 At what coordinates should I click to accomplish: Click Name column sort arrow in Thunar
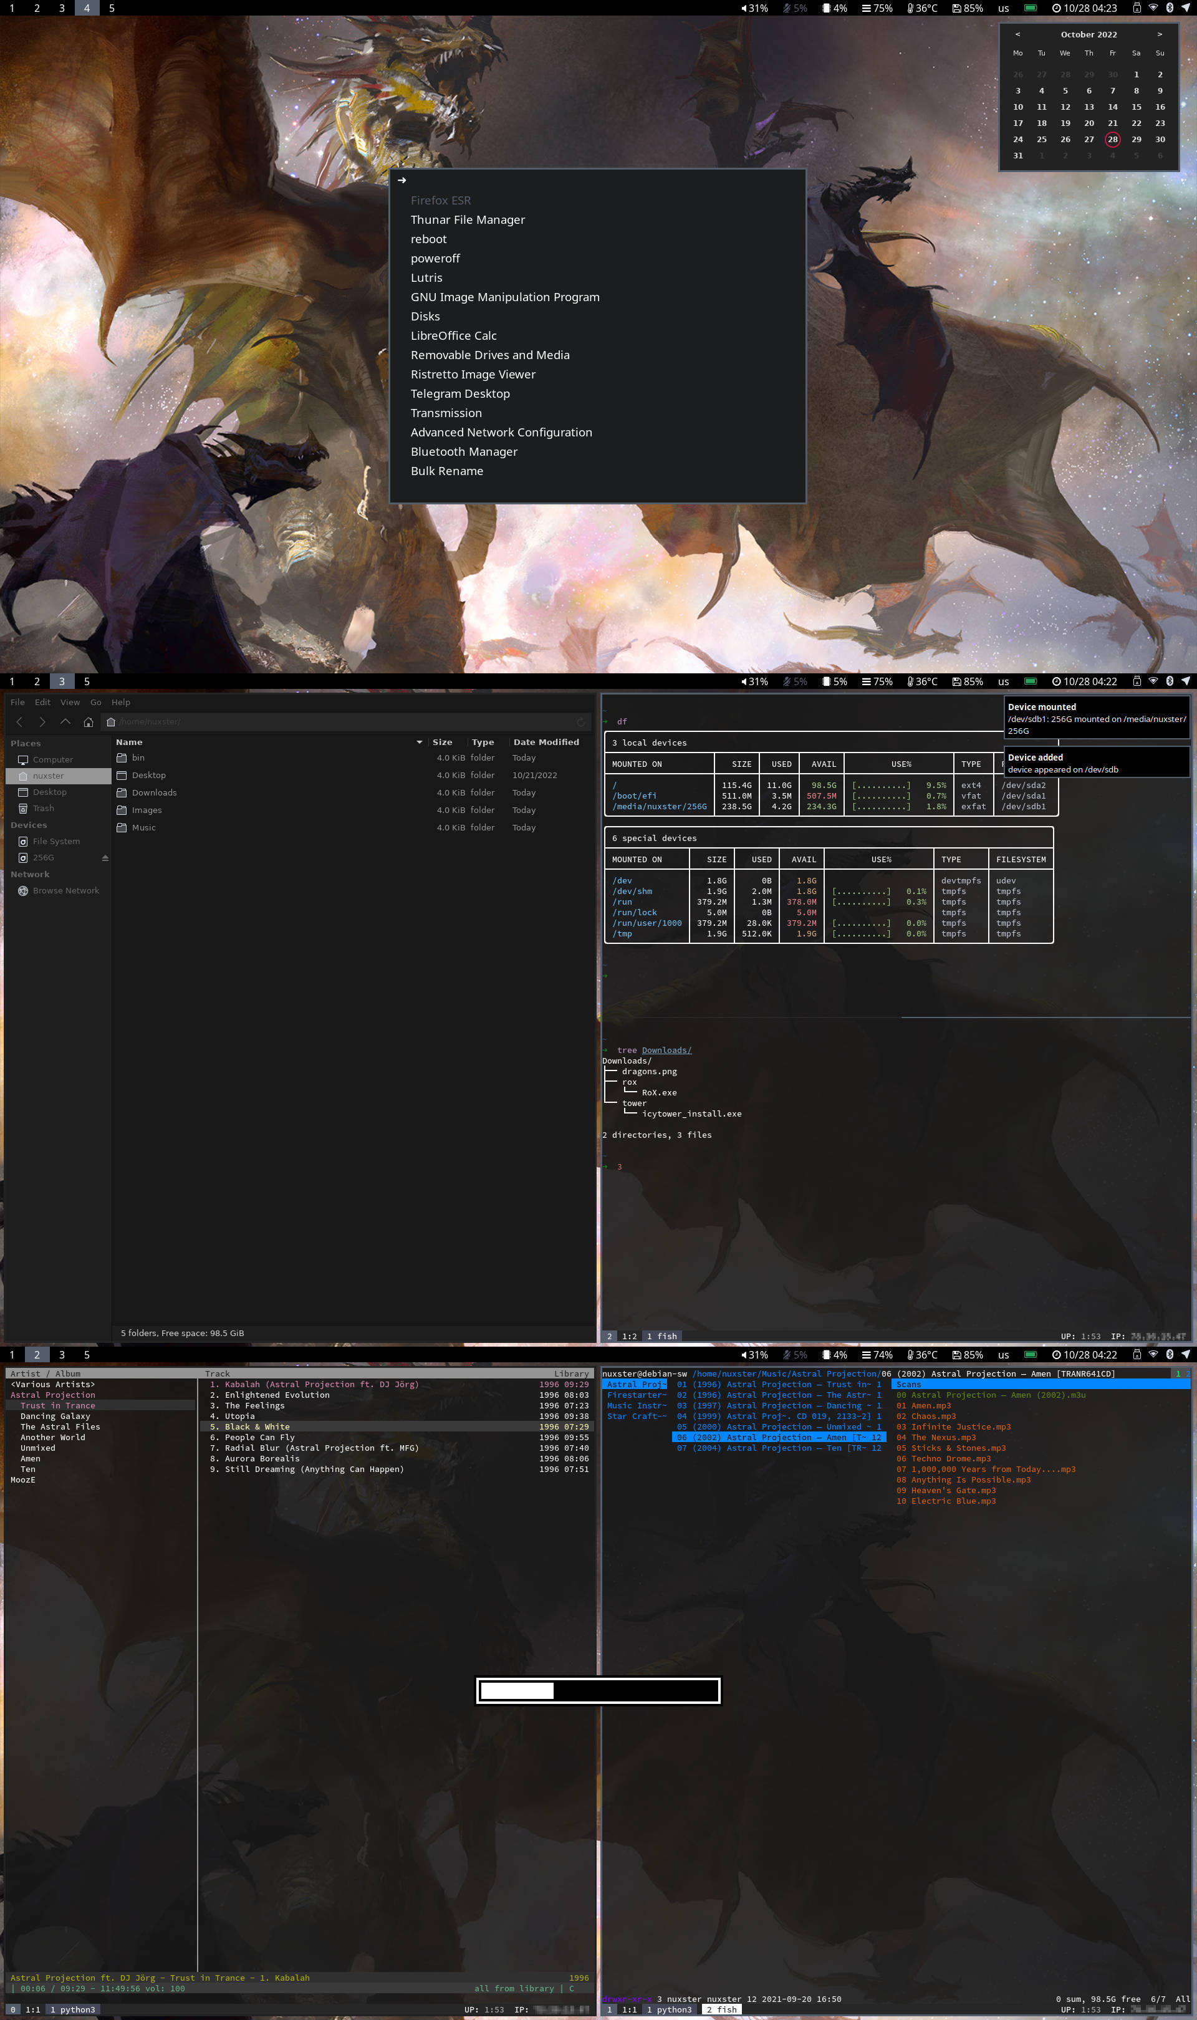click(420, 742)
